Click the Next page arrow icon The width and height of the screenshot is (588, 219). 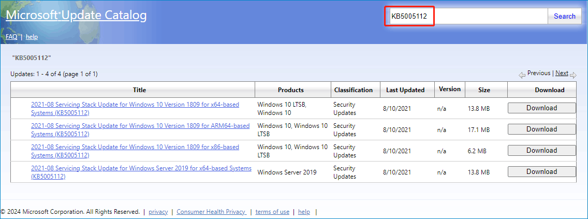tap(572, 76)
